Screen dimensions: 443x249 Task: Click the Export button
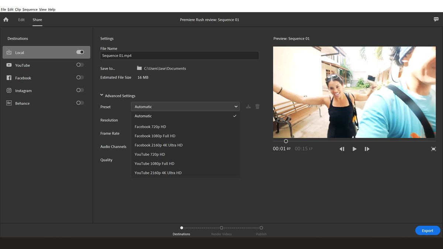coord(427,230)
